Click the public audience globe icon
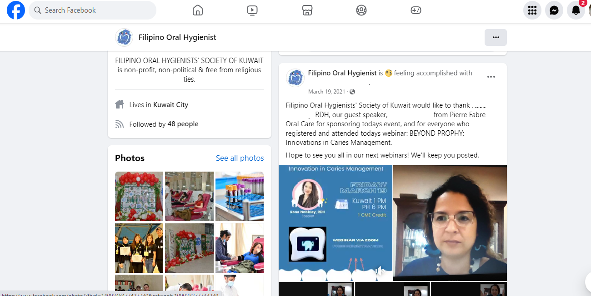Viewport: 591px width, 296px height. 352,92
